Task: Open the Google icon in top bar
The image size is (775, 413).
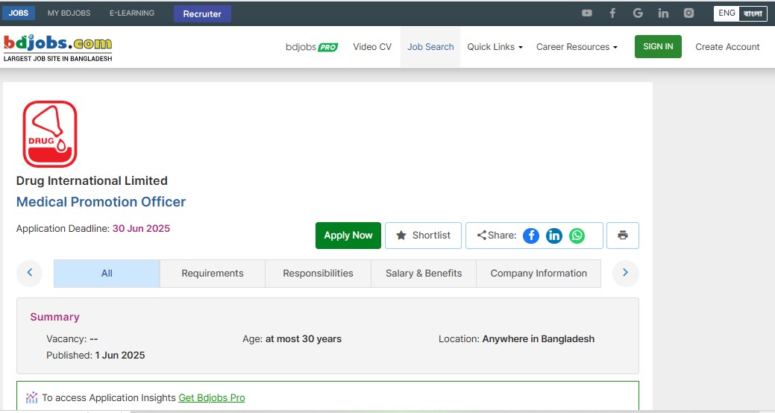Action: pos(638,13)
